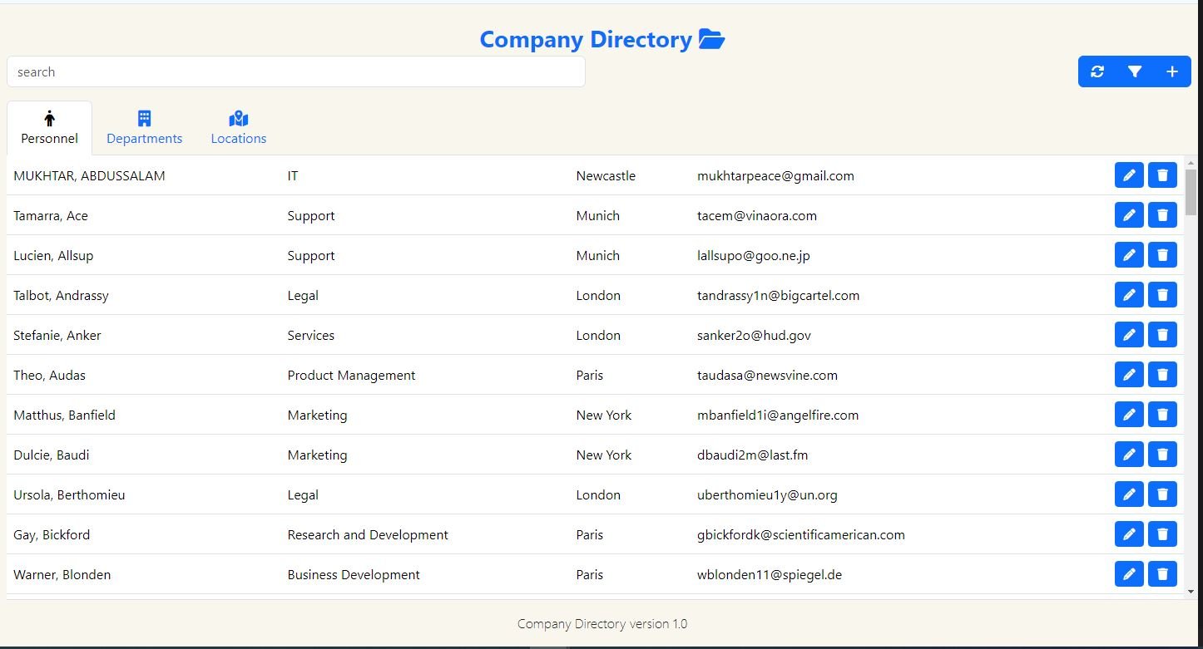Select the Personnel tab
Image resolution: width=1203 pixels, height=649 pixels.
click(50, 128)
